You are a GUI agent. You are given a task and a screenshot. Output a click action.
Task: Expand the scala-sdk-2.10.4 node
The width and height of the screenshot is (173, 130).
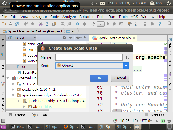13,89
